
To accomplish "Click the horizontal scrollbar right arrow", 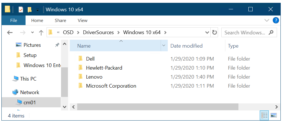I will [276, 107].
